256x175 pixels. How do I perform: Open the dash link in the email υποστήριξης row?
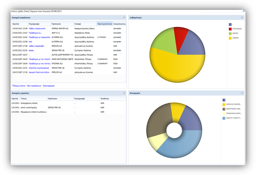click(x=75, y=107)
